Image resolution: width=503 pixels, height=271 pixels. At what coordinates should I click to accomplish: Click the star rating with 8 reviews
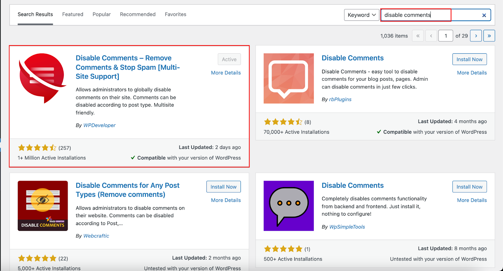[x=283, y=122]
